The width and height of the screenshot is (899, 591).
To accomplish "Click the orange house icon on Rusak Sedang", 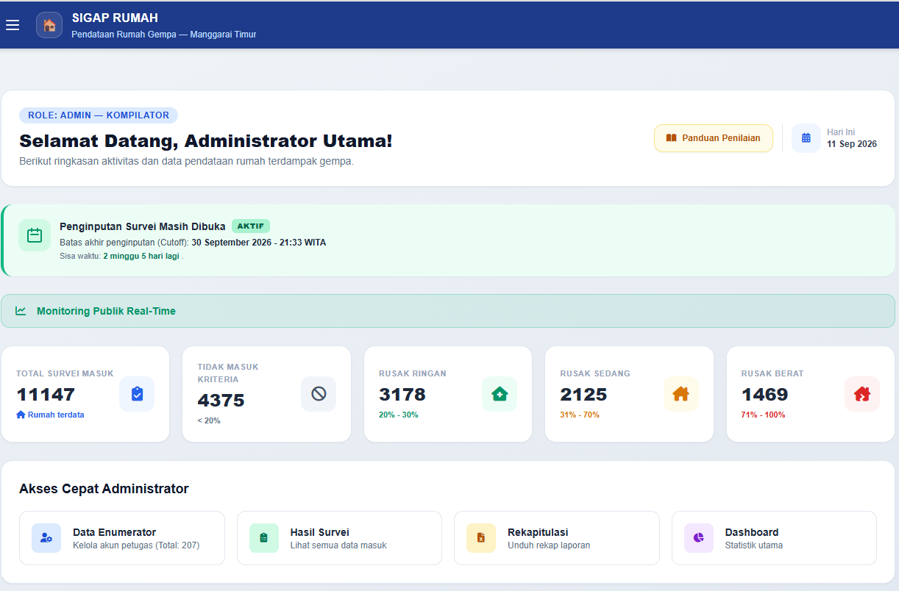I will click(x=681, y=394).
